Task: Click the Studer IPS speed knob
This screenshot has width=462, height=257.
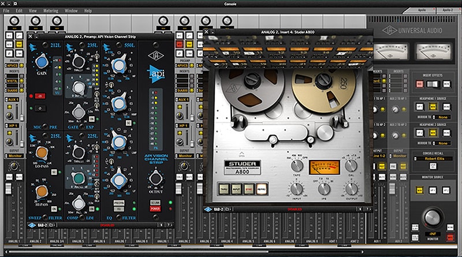Action: (x=324, y=189)
